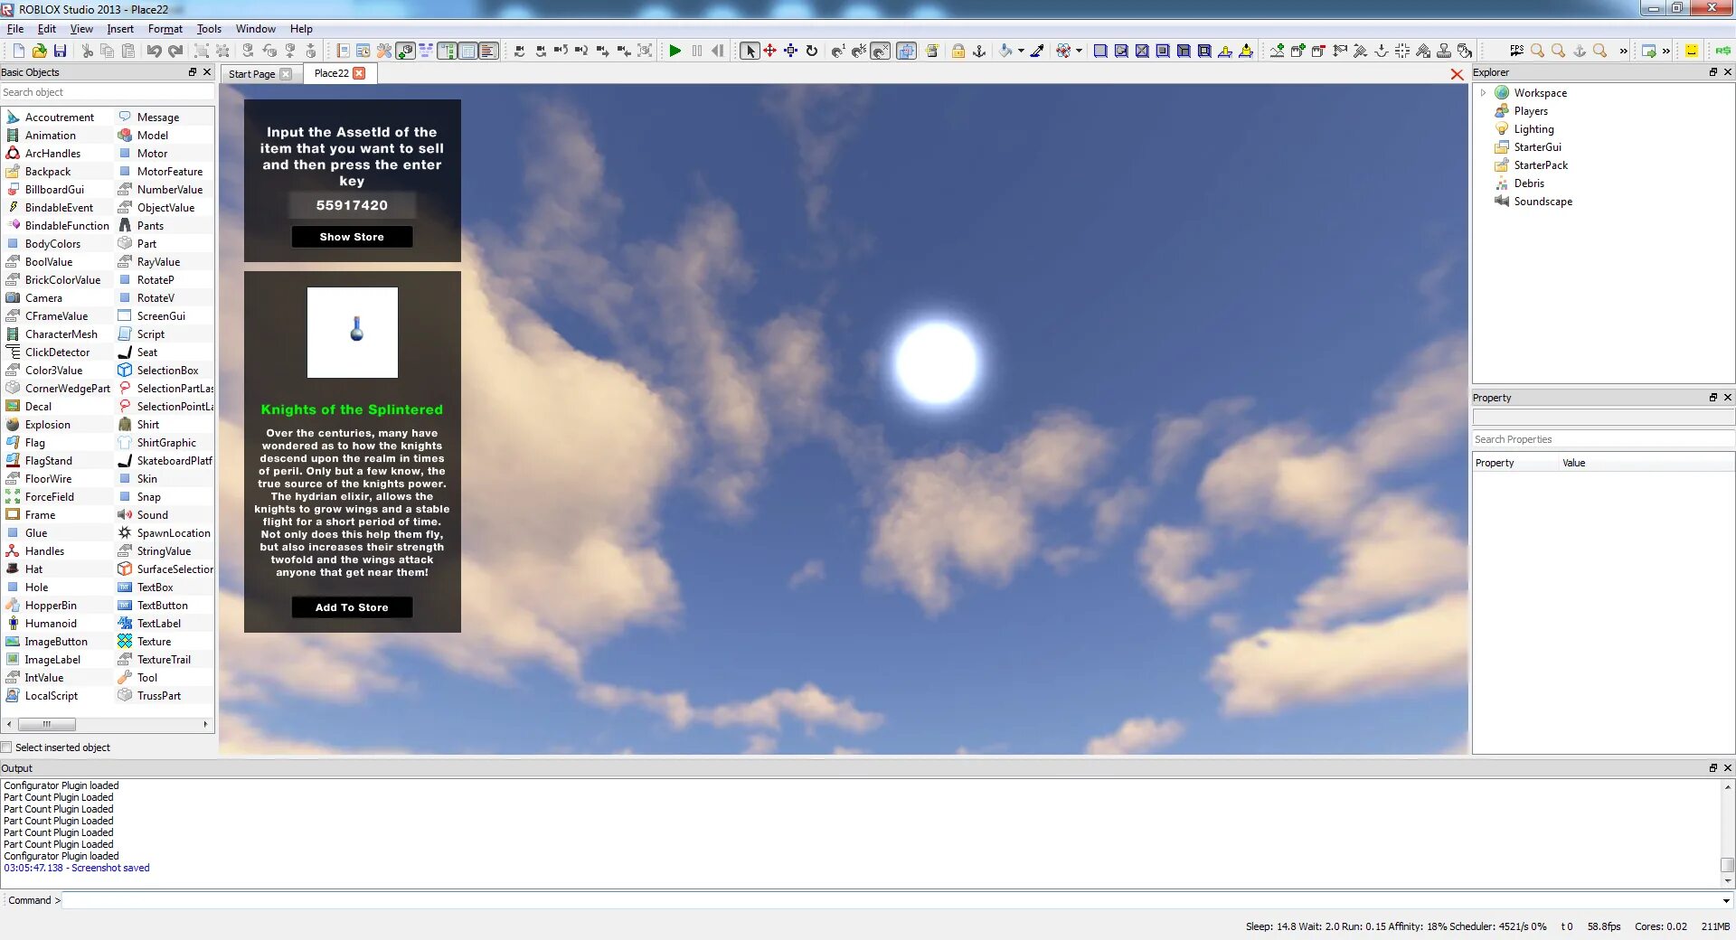Open the Format menu
1736x940 pixels.
point(165,29)
